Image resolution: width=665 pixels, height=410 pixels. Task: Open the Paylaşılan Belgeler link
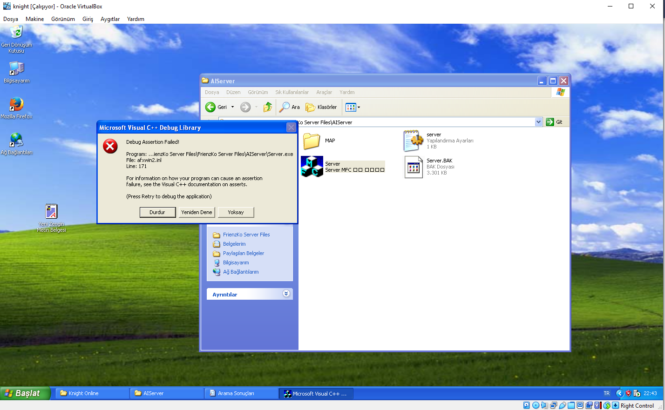click(243, 253)
